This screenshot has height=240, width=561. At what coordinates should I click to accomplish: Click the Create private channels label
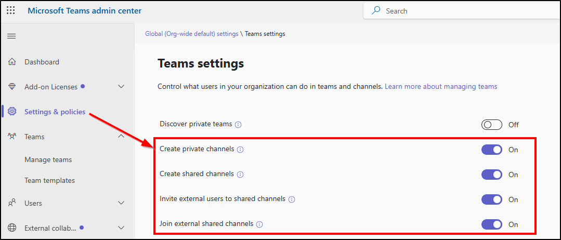pos(197,149)
